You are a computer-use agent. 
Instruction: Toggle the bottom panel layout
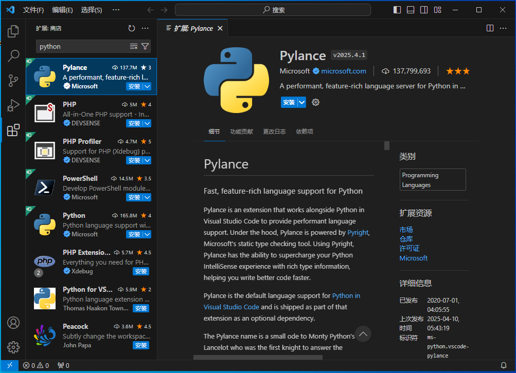tap(411, 10)
